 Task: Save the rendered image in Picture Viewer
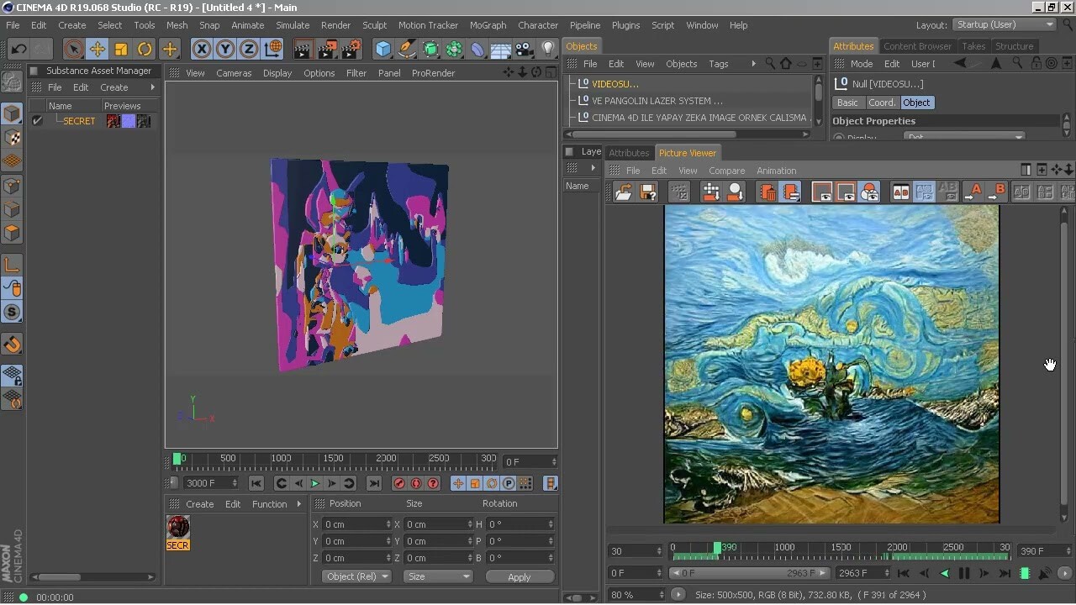click(x=647, y=192)
